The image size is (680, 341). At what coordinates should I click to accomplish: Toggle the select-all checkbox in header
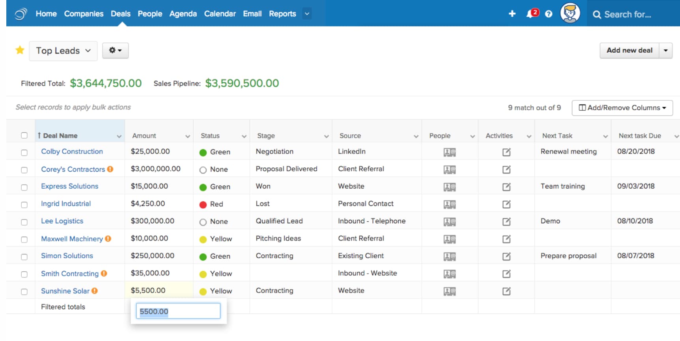tap(24, 135)
